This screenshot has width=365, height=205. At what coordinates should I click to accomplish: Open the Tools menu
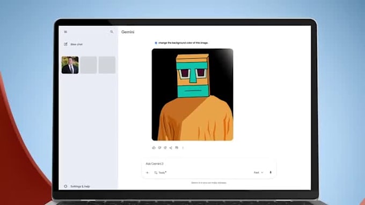160,173
